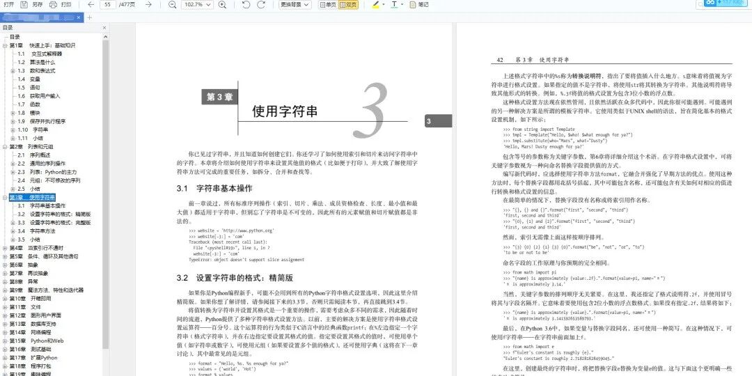752x376 pixels.
Task: Expand section 2.3 列表：Python的主力
Action: [x=13, y=172]
